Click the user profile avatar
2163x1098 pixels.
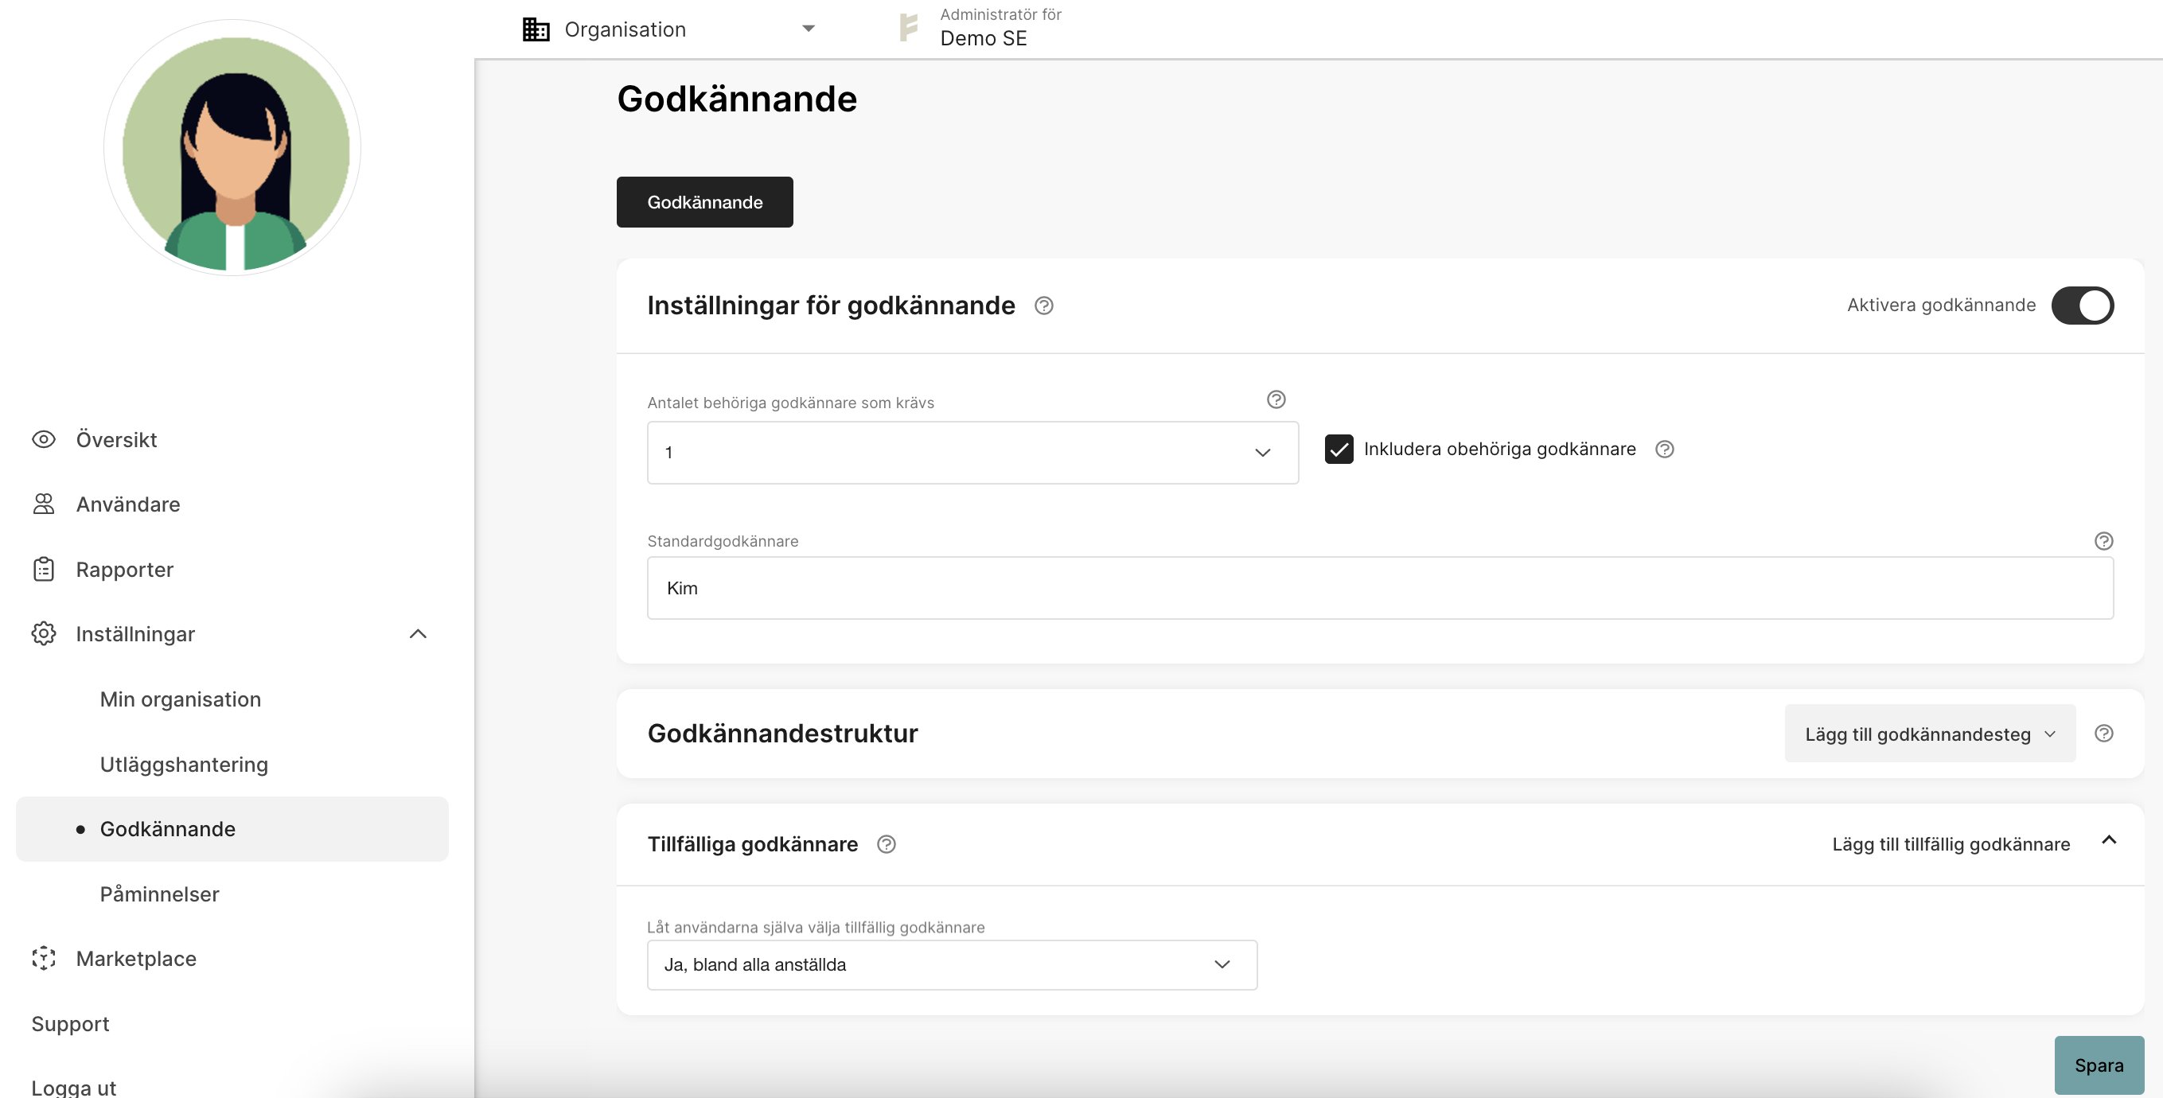click(x=232, y=149)
